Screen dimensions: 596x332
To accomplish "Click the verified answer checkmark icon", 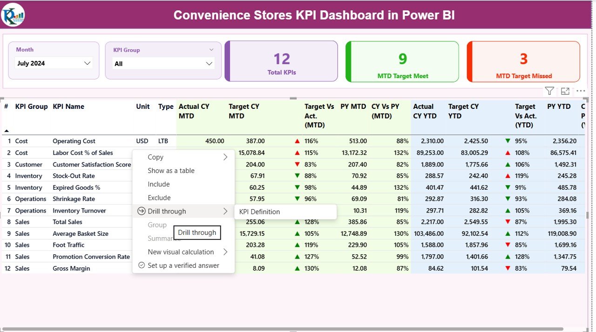I will [141, 266].
